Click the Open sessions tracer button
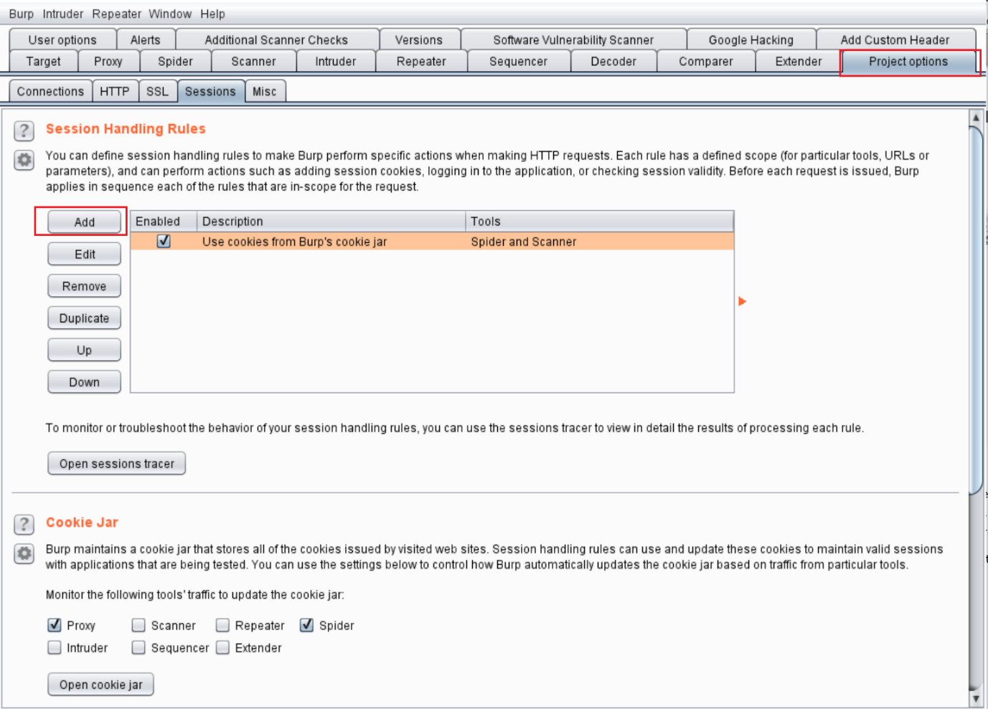Screen dimensions: 988x709 [116, 464]
